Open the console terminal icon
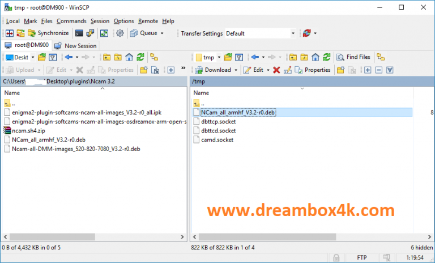Screen dimensions: 435x263 [79, 33]
